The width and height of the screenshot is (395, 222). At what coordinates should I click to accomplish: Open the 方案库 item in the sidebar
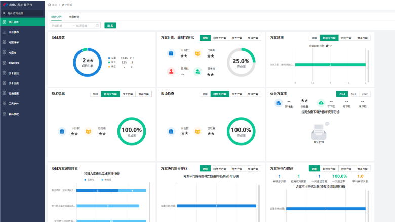point(13,52)
